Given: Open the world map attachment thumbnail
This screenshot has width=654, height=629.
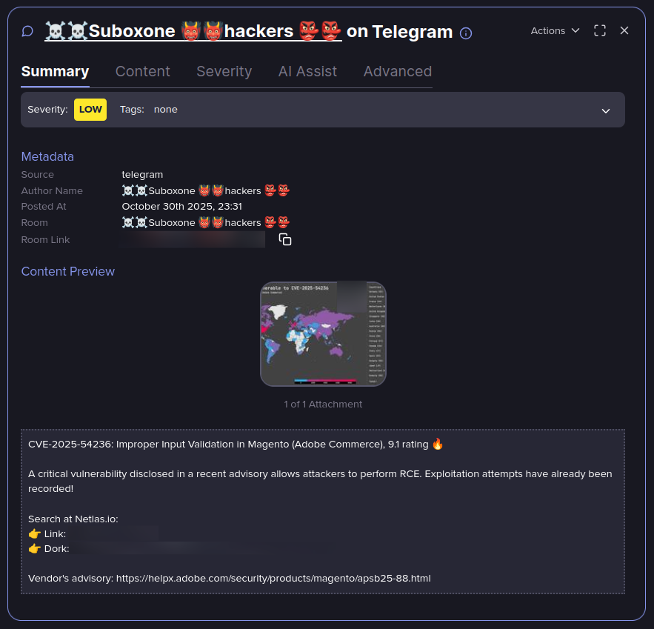Looking at the screenshot, I should 323,334.
